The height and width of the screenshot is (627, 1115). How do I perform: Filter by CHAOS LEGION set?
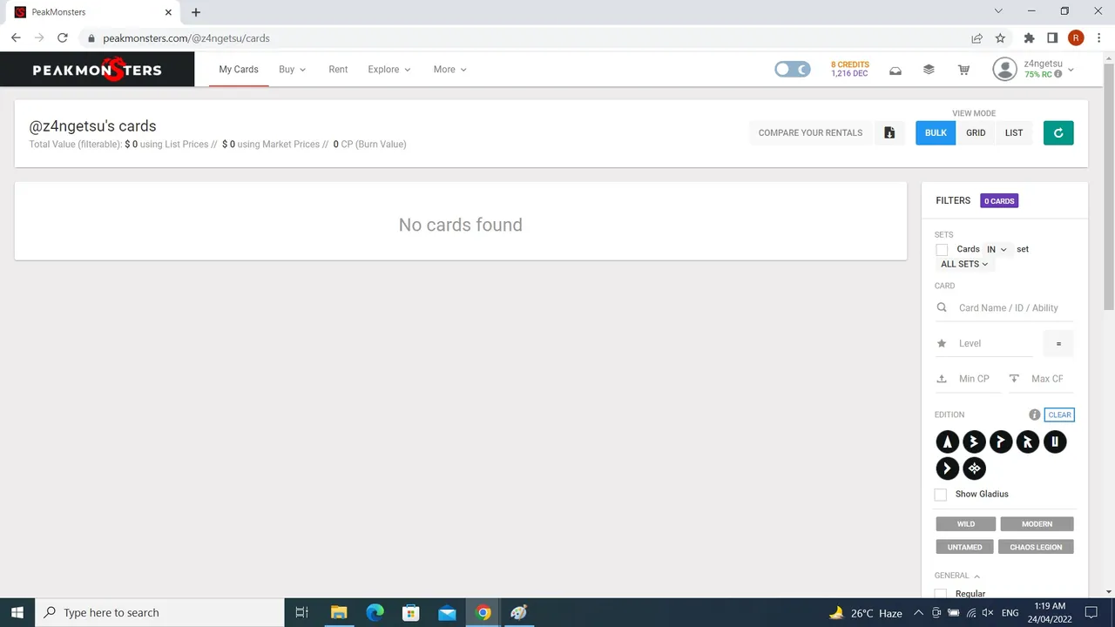(1036, 547)
